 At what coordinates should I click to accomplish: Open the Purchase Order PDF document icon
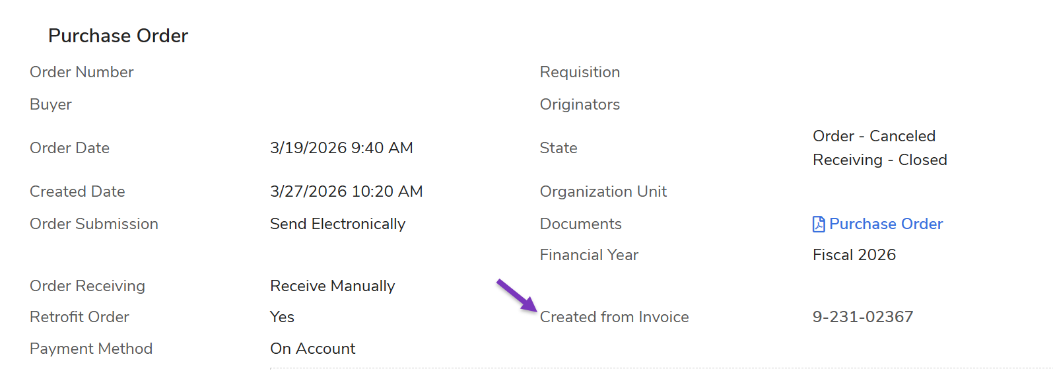[819, 224]
